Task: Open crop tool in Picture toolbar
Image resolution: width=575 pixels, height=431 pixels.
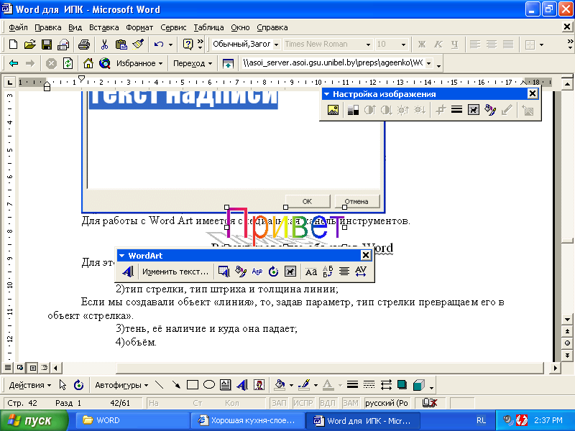Action: (441, 110)
